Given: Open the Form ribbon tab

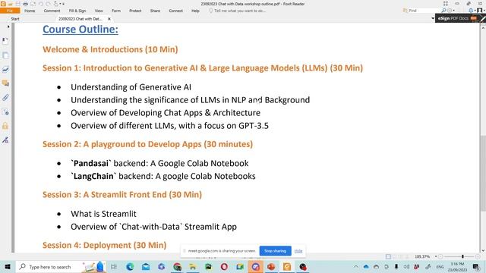Looking at the screenshot, I should click(x=116, y=11).
